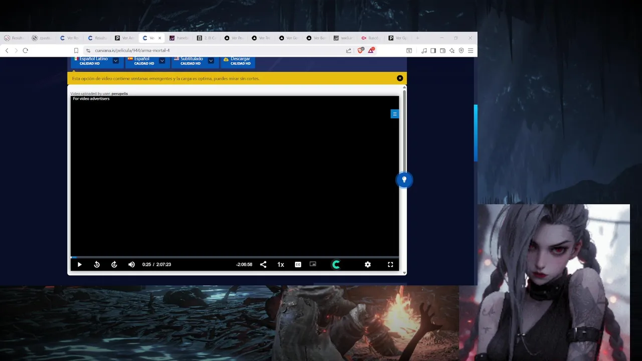Open the Leo AI sparkle icon
Viewport: 642px width, 361px height.
[x=452, y=51]
